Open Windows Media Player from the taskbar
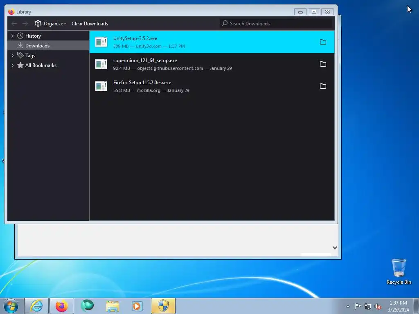 [x=137, y=306]
